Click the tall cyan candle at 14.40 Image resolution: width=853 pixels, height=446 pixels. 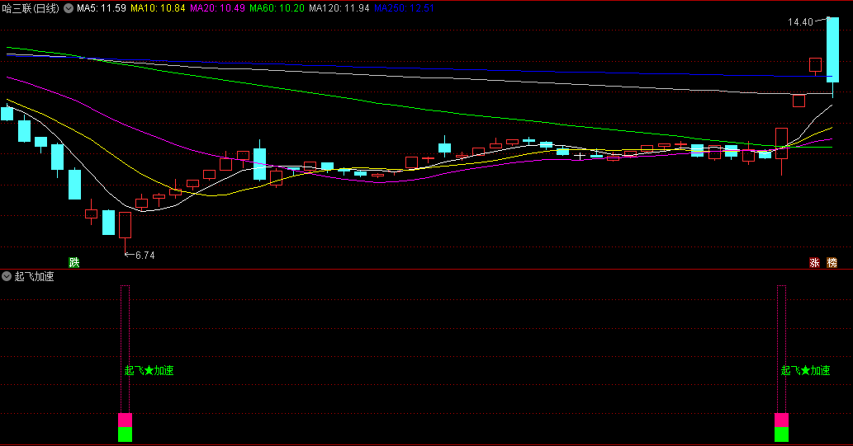point(833,50)
